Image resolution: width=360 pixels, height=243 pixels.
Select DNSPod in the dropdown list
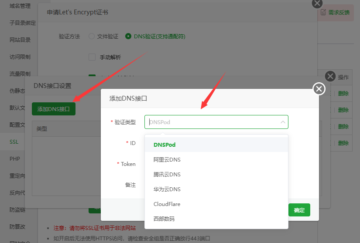pos(216,145)
